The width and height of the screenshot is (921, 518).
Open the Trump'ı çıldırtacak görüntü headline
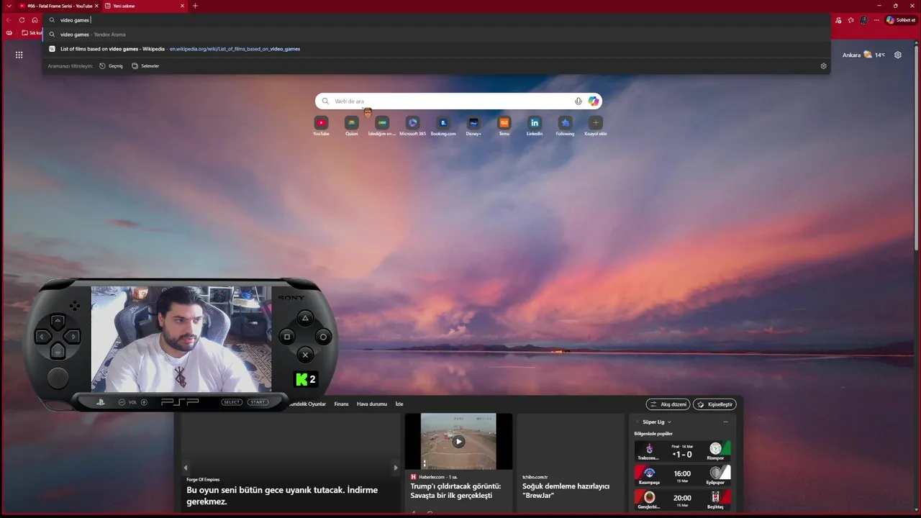(455, 491)
